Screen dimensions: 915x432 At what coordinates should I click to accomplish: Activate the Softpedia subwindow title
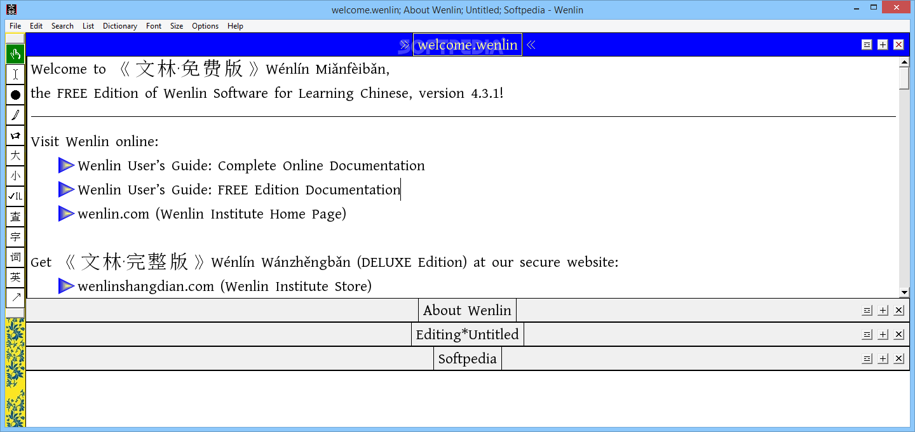(x=467, y=359)
